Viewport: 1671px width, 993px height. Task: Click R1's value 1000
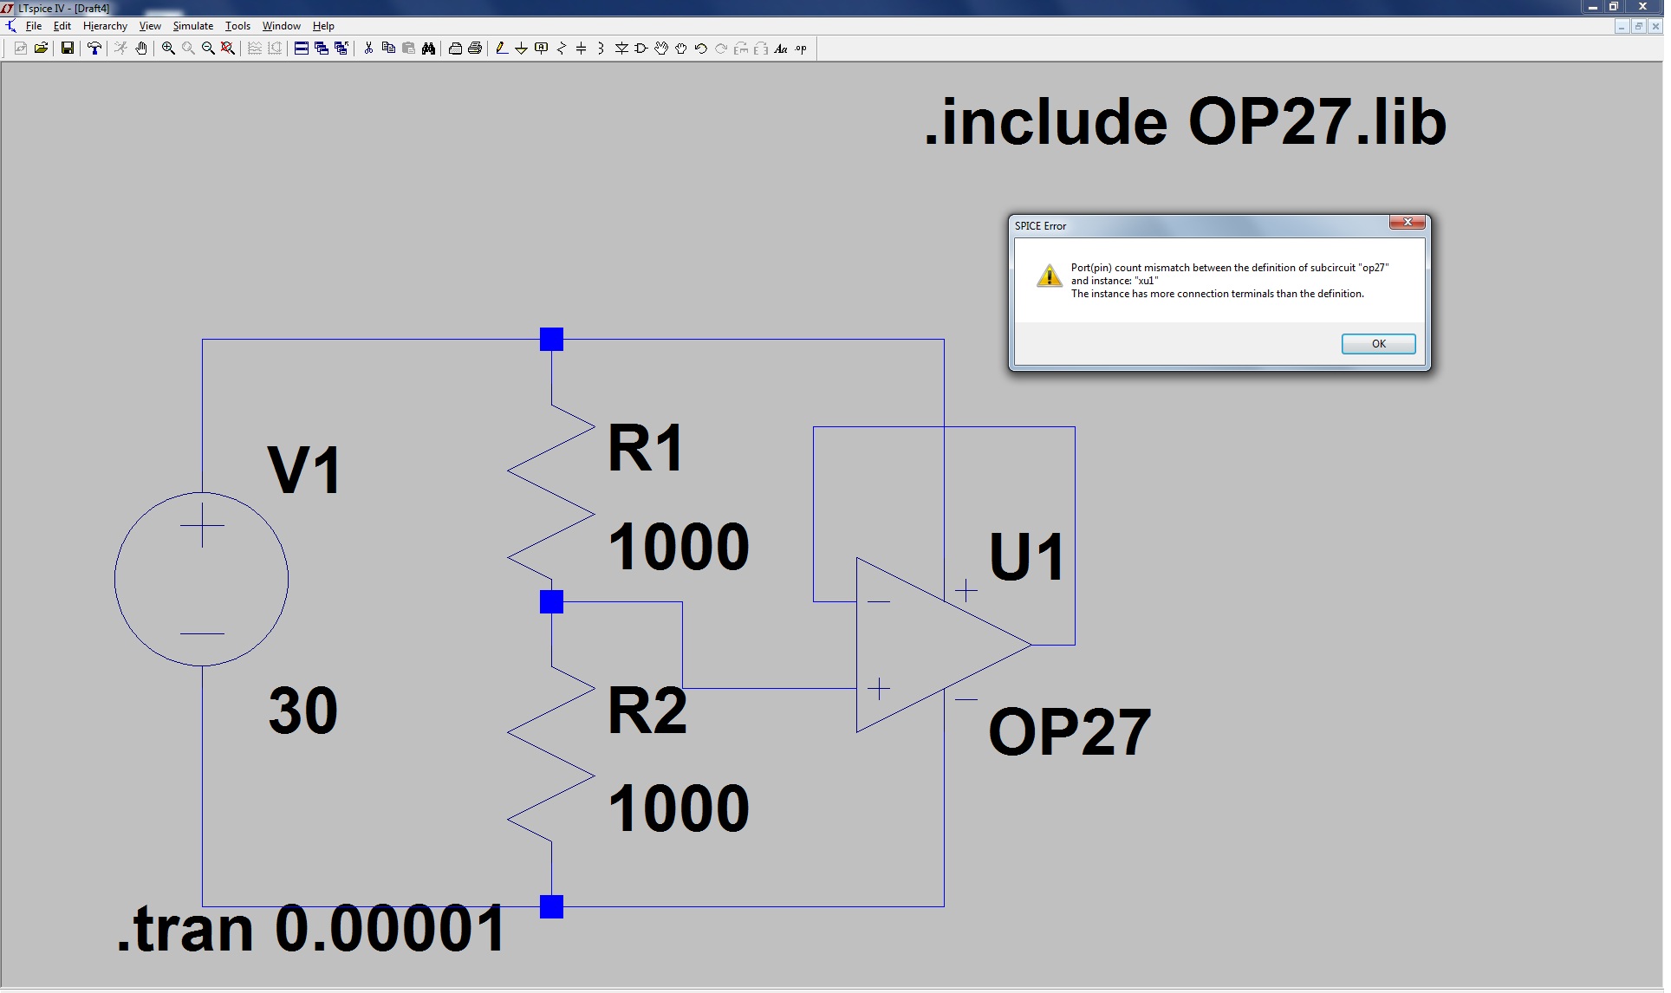pyautogui.click(x=679, y=547)
